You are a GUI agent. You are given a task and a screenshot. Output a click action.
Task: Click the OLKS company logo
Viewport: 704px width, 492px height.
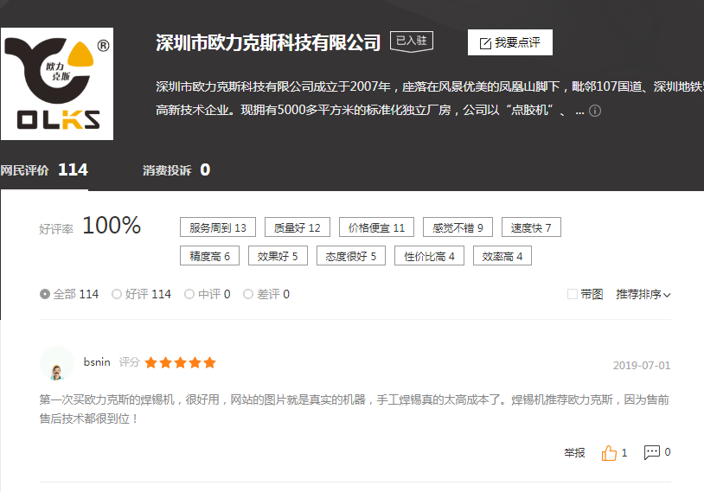[x=57, y=84]
